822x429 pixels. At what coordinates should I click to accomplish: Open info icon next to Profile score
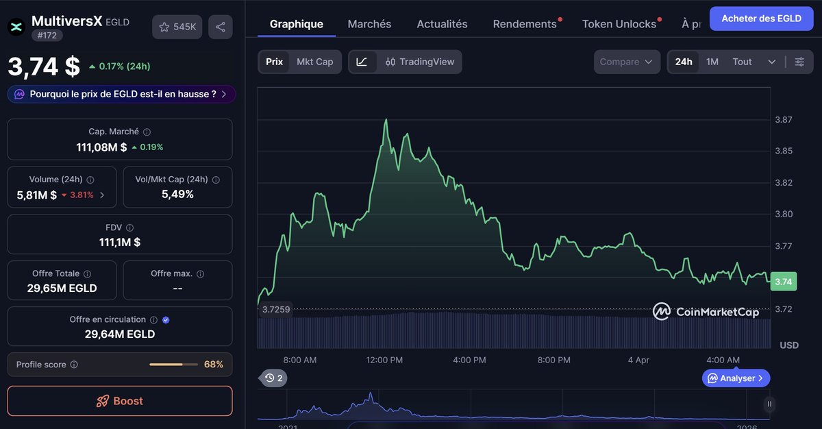(74, 365)
